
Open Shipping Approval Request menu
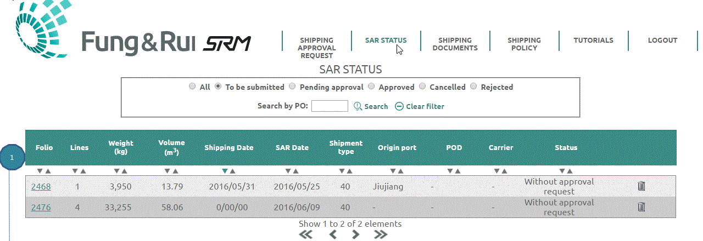[316, 48]
